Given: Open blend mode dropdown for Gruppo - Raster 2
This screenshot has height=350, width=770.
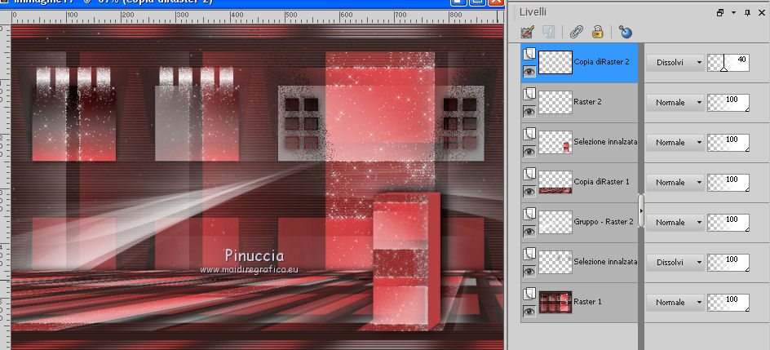Looking at the screenshot, I should [675, 223].
